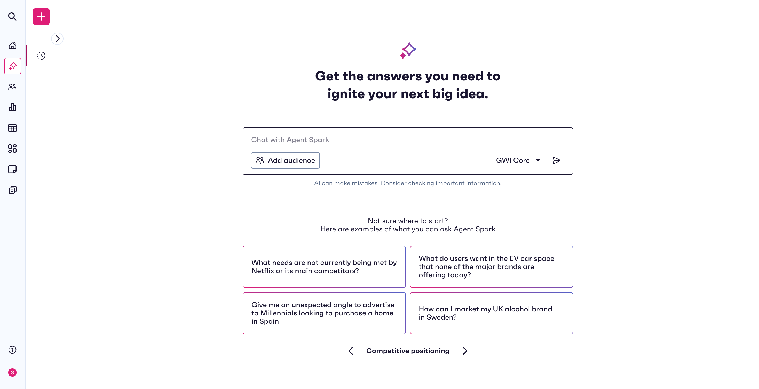Show previous example category before Competitive positioning
Image resolution: width=759 pixels, height=389 pixels.
point(351,351)
